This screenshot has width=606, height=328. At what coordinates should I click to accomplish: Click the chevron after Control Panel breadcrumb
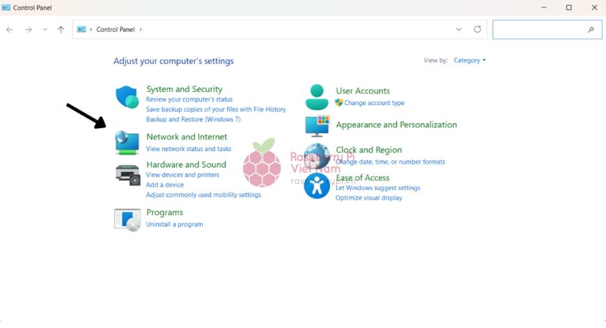(x=141, y=29)
